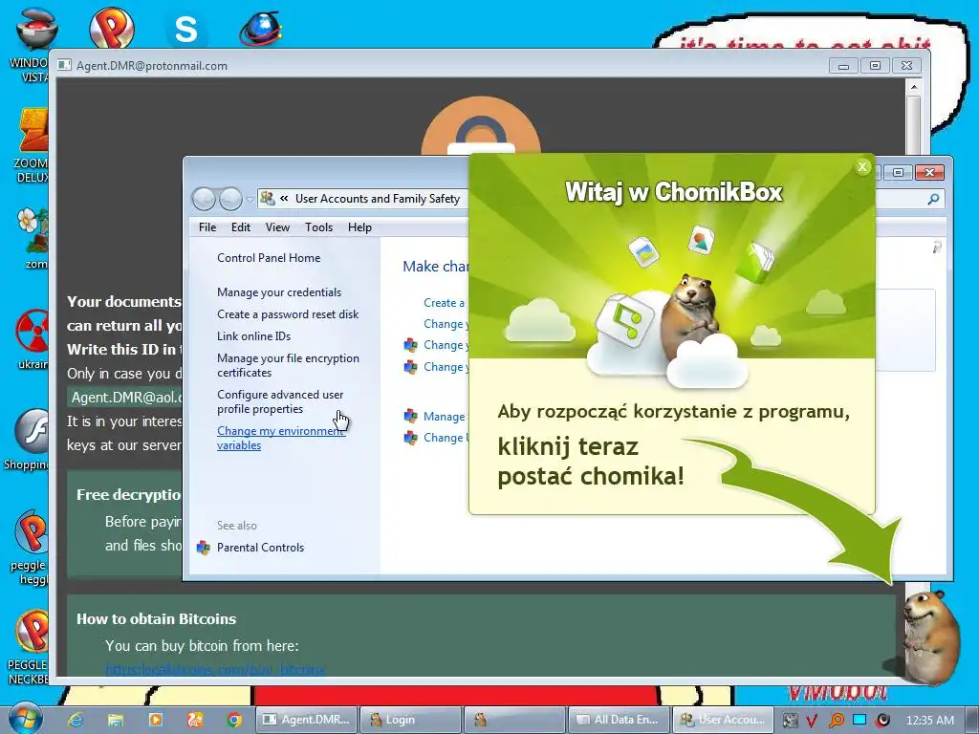Click the user accounts address bar icon

pyautogui.click(x=268, y=199)
